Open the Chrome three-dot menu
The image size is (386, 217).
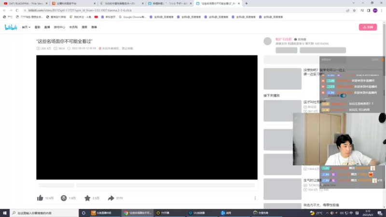382,10
